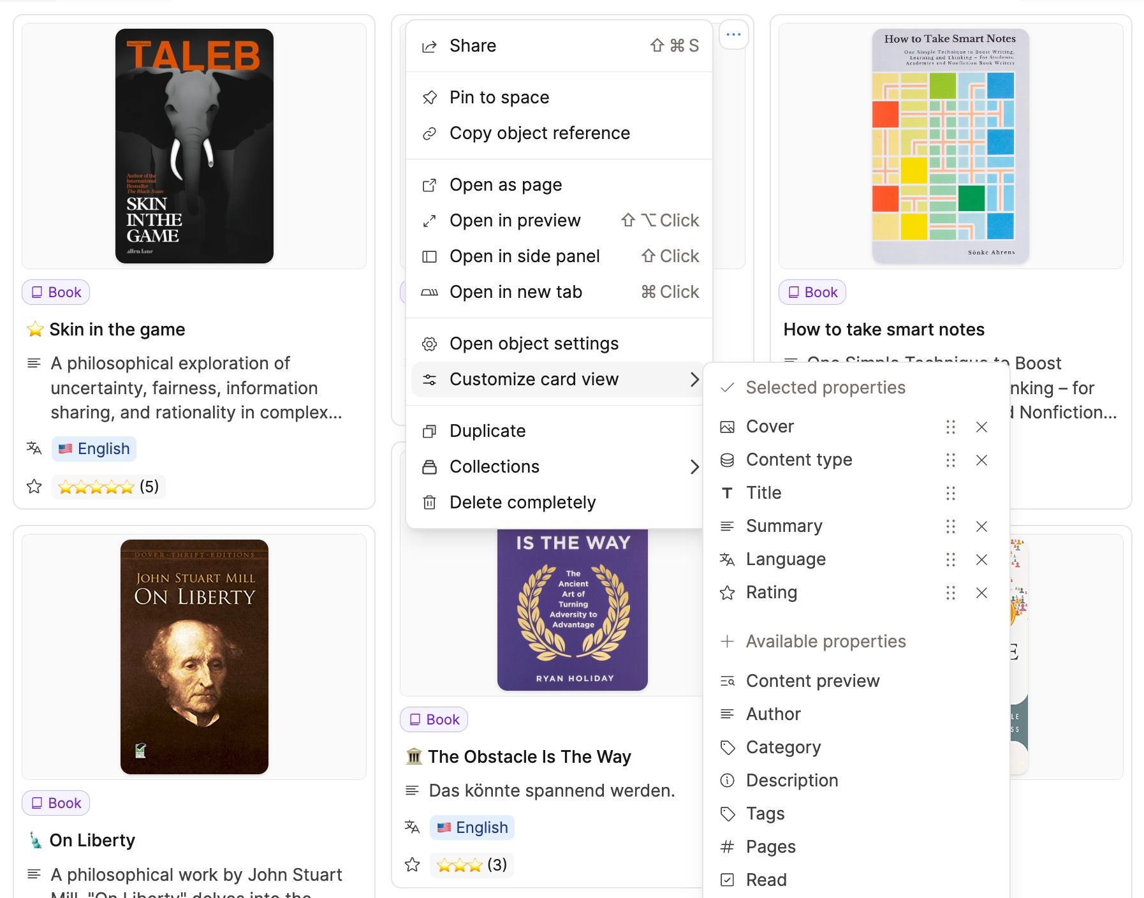
Task: Click the three-dot card options button
Action: click(x=733, y=34)
